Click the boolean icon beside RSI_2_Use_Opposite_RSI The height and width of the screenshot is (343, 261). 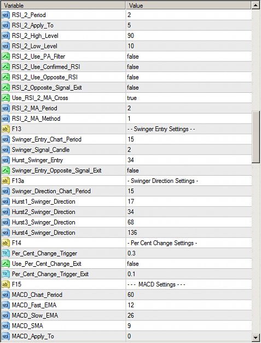coord(5,77)
